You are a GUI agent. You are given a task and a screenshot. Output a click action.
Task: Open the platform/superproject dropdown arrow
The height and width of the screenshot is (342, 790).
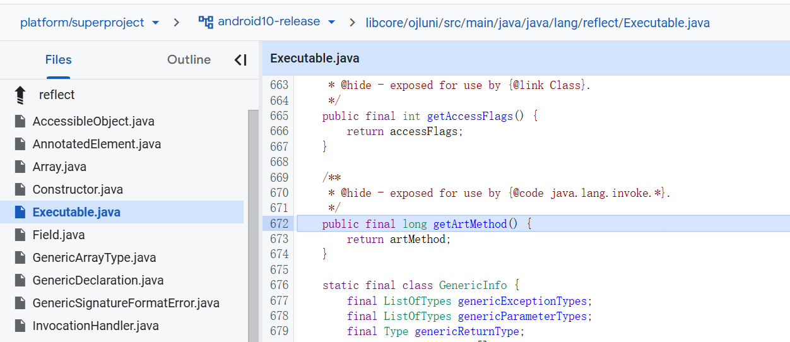tap(156, 23)
